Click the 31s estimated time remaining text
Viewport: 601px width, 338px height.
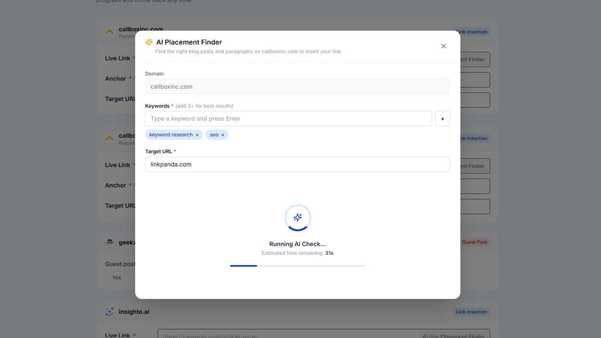(x=329, y=253)
